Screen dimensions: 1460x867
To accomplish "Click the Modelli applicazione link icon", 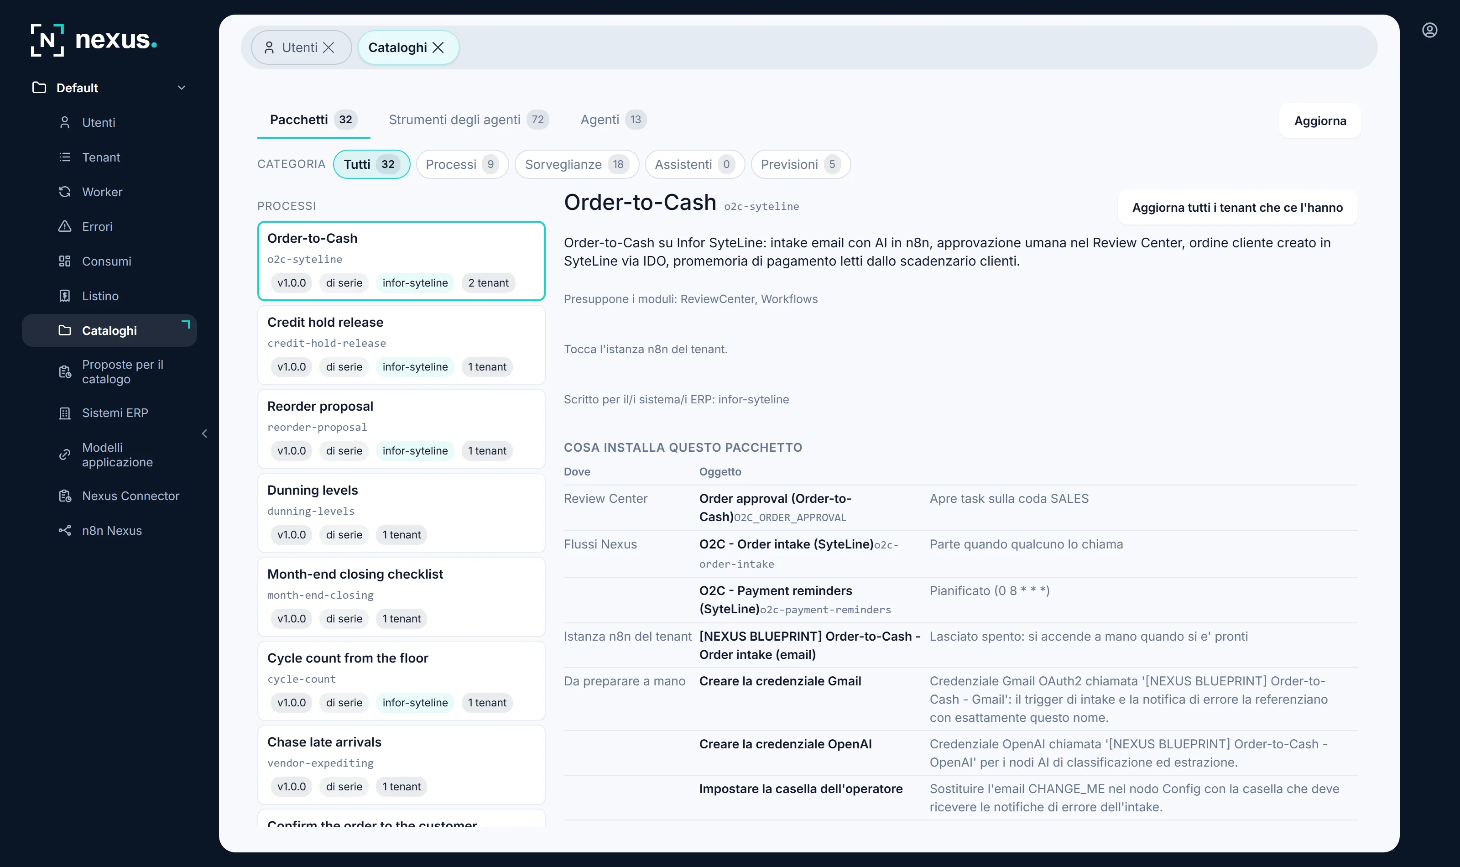I will coord(65,455).
